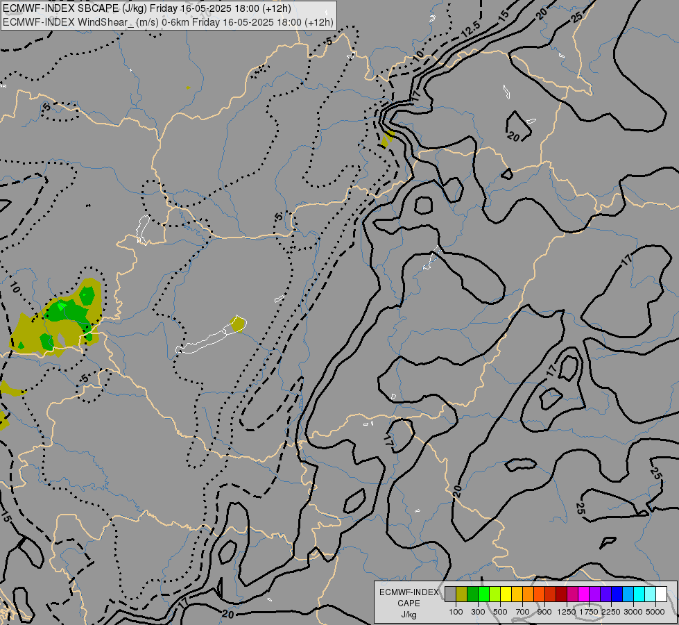Click the CAPE word in the legend
Screen dimensions: 679x625
coord(409,603)
